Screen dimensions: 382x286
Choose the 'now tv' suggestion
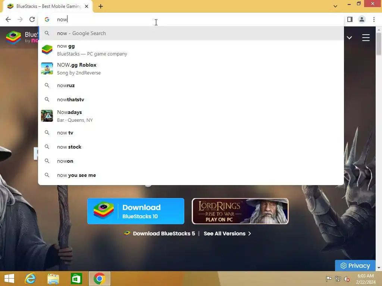coord(191,133)
